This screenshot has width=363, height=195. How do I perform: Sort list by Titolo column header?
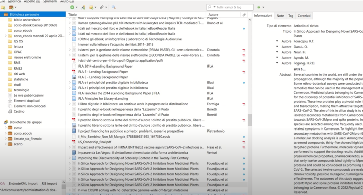136,14
